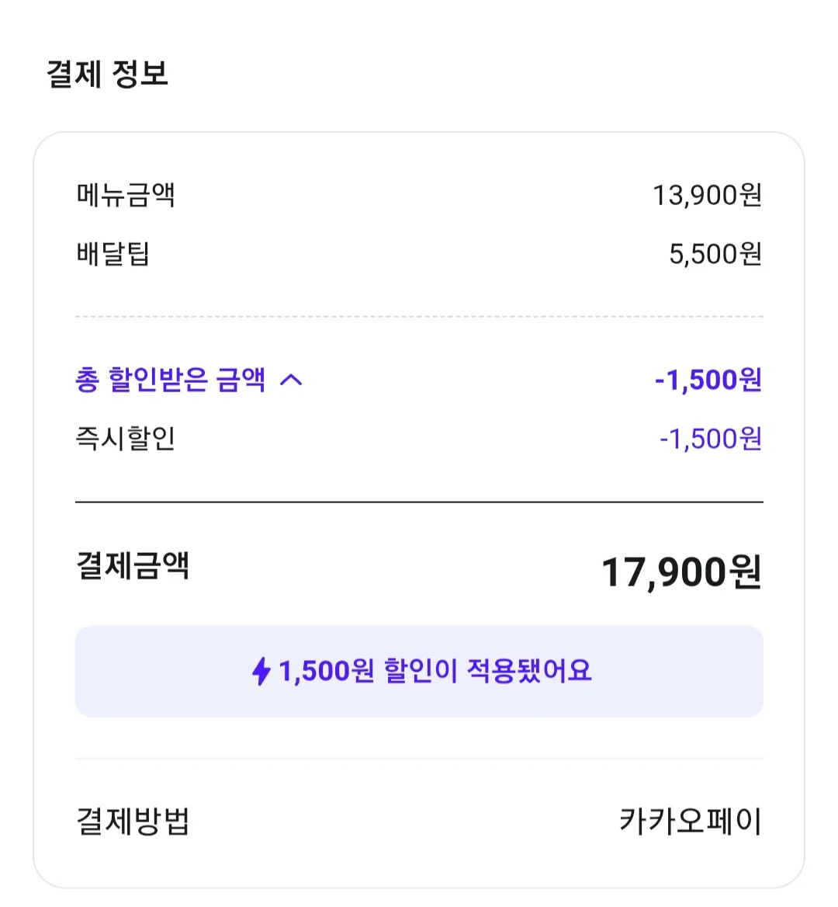Click the 즉시할인 row label
This screenshot has height=907, width=838.
(126, 439)
